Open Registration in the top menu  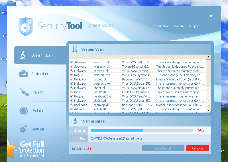[161, 26]
